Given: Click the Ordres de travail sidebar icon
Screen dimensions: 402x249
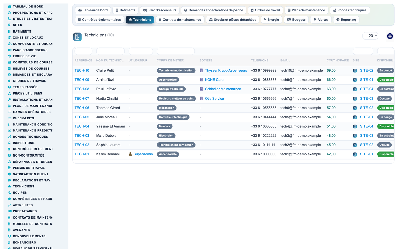Looking at the screenshot, I should [9, 81].
